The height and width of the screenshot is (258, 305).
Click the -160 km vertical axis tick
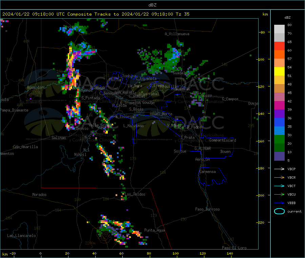point(261,141)
